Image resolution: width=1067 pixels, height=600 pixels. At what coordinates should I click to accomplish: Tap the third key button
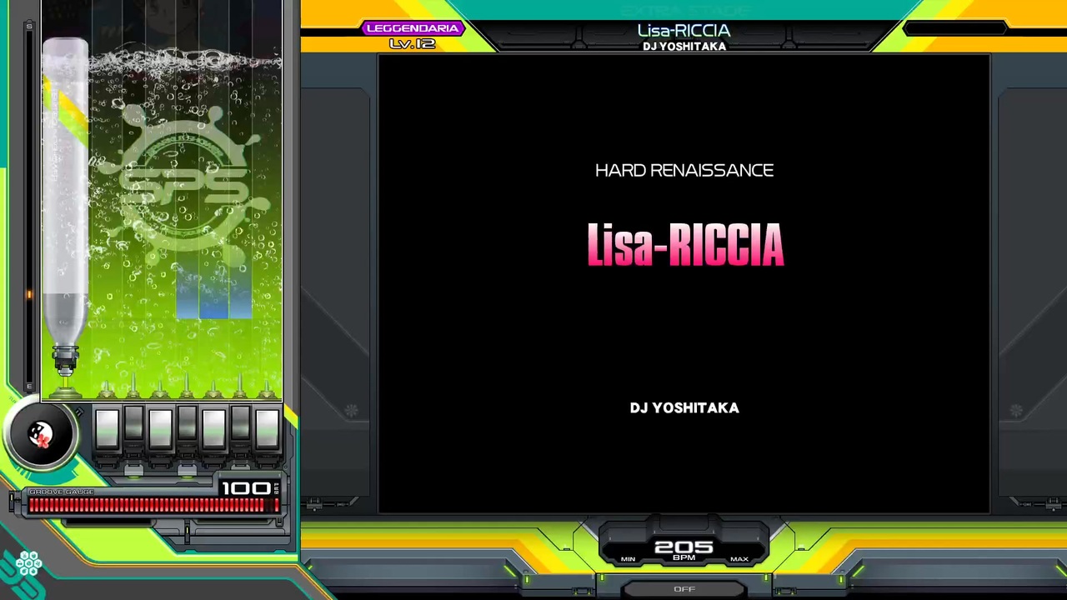[x=160, y=429]
